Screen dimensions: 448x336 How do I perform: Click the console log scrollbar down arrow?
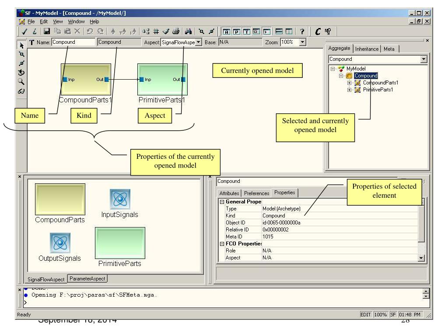(426, 296)
